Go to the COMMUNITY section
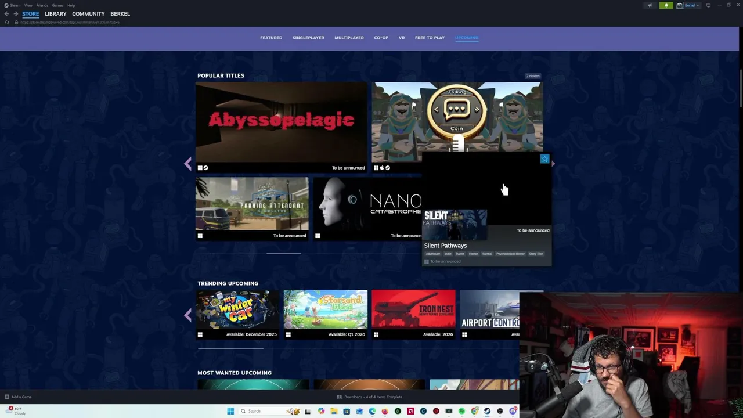The width and height of the screenshot is (743, 418). 88,14
